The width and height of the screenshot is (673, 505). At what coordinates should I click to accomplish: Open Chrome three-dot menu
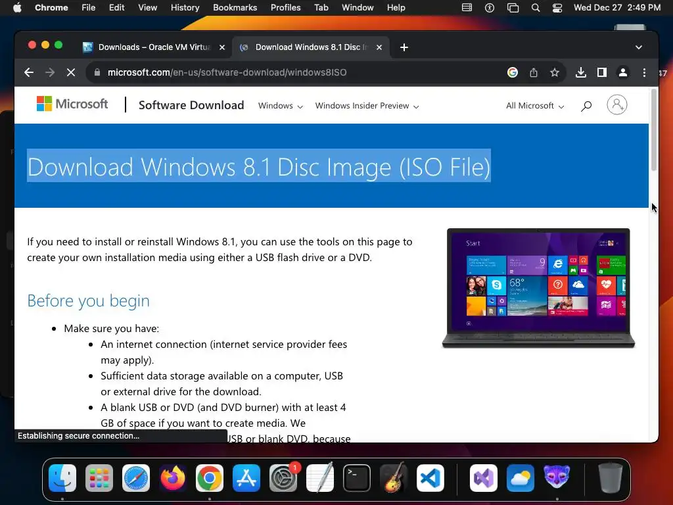click(644, 72)
